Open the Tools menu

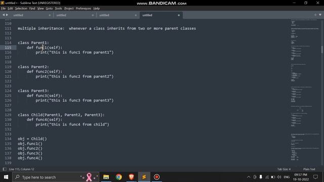(x=59, y=9)
